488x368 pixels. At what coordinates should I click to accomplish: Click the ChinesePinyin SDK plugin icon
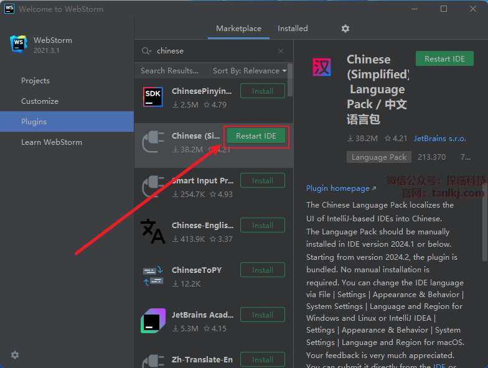(x=153, y=97)
